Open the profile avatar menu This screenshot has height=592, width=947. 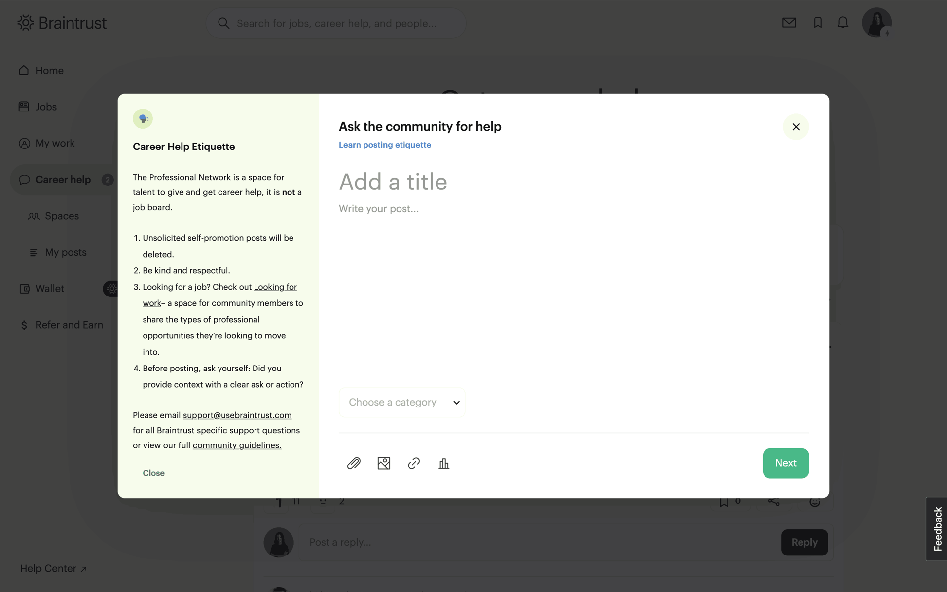[x=876, y=23]
